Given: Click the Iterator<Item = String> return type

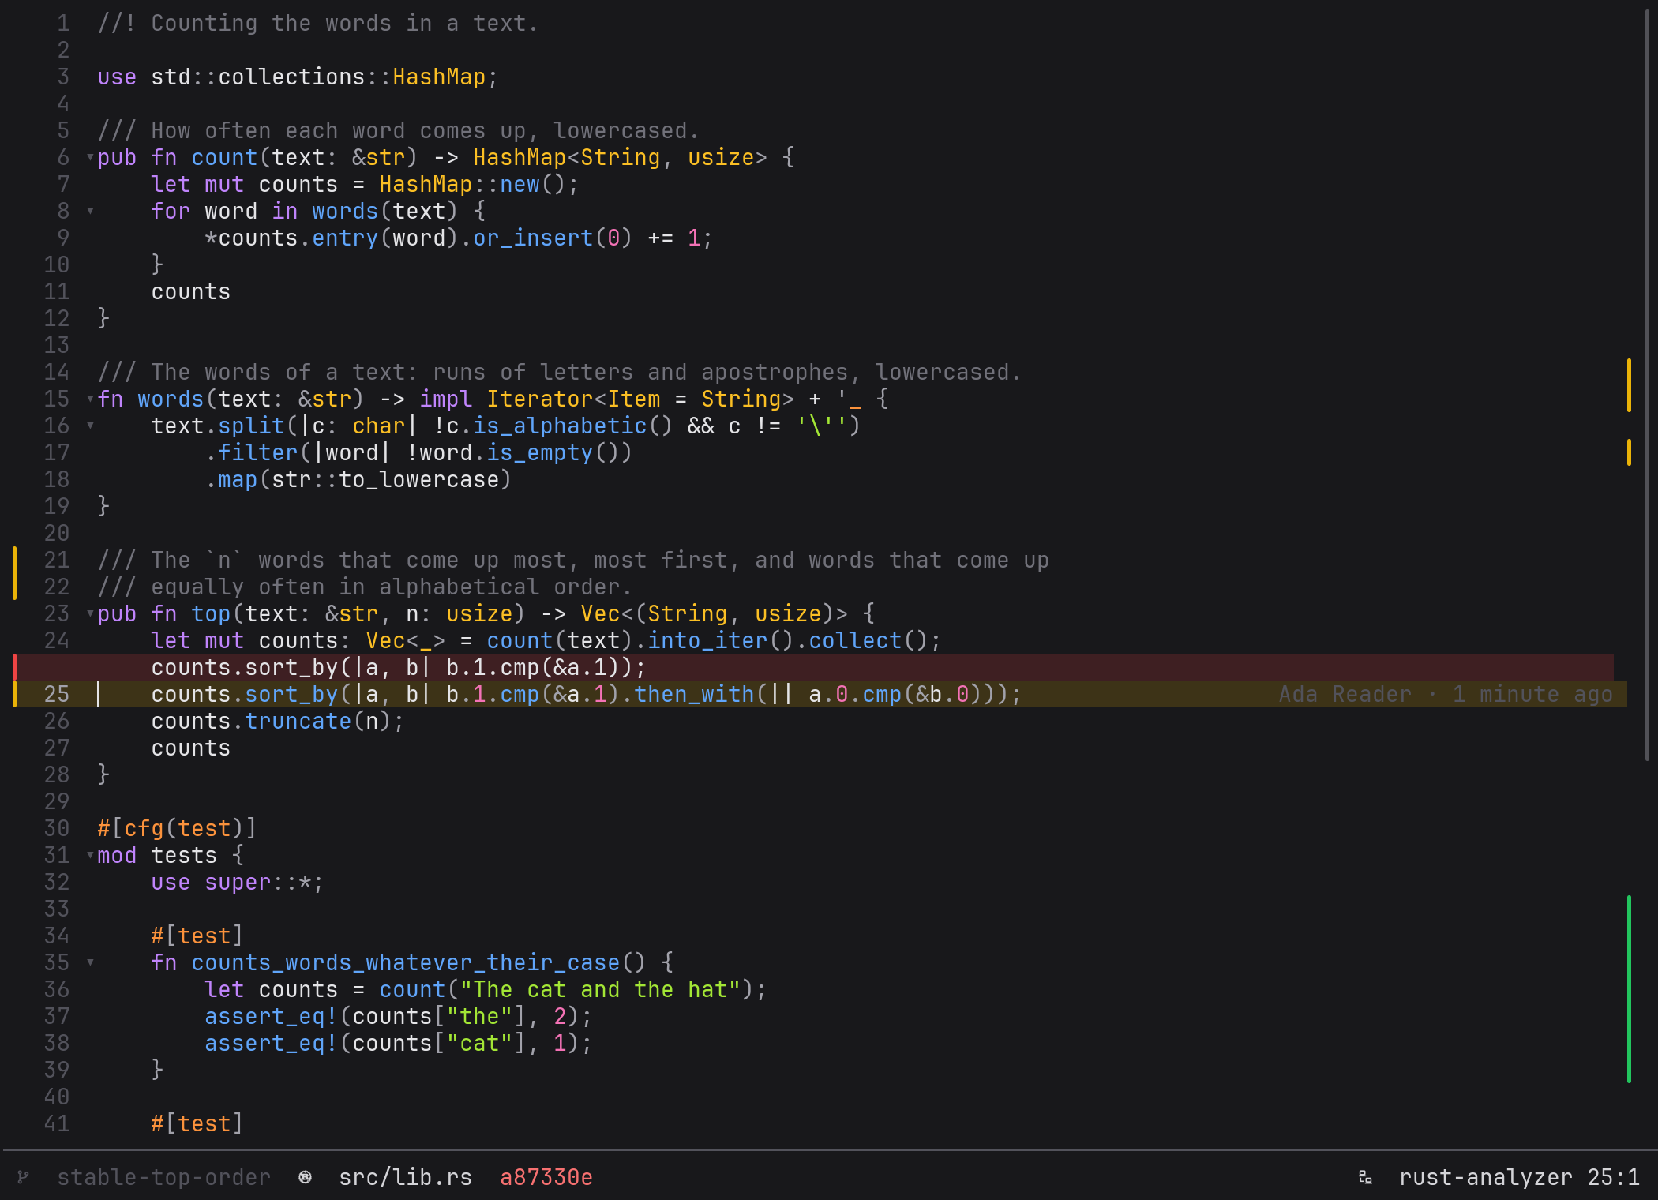Looking at the screenshot, I should (x=640, y=399).
